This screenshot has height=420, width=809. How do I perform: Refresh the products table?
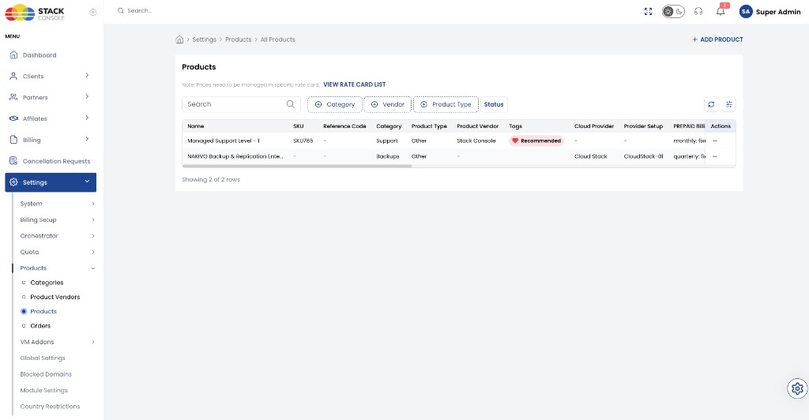(711, 104)
